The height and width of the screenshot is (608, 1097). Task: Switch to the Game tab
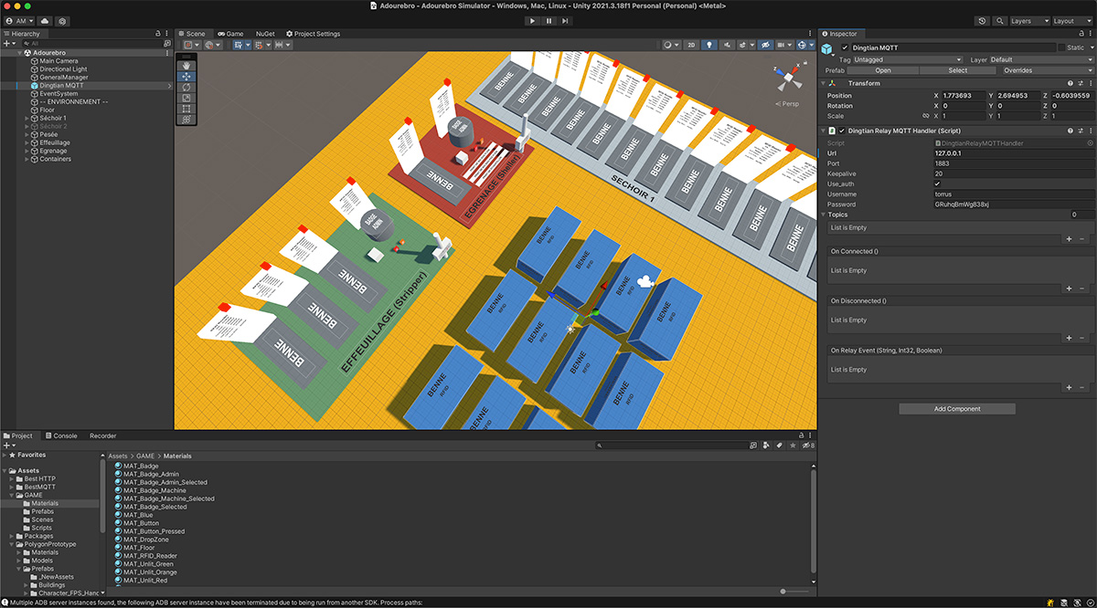pyautogui.click(x=229, y=34)
